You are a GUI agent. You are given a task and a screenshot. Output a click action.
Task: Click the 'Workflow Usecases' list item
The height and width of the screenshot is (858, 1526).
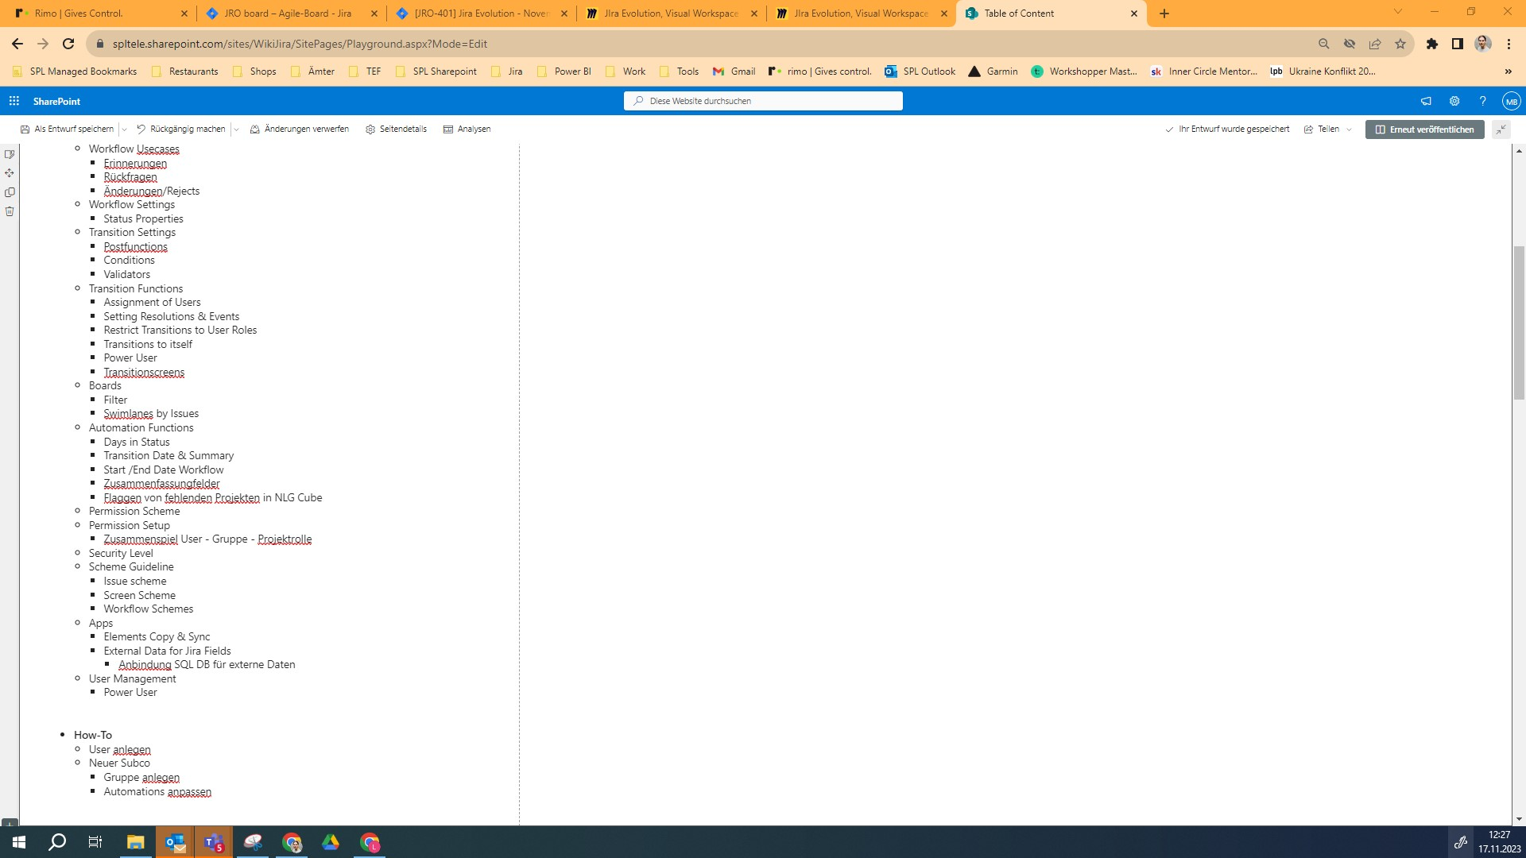point(134,149)
